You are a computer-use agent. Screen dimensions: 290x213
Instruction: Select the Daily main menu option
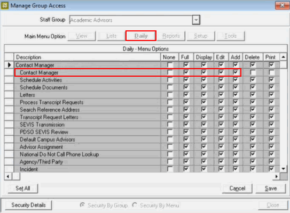(141, 36)
